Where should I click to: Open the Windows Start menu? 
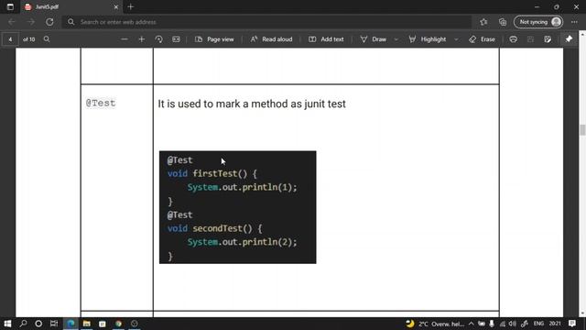7,324
